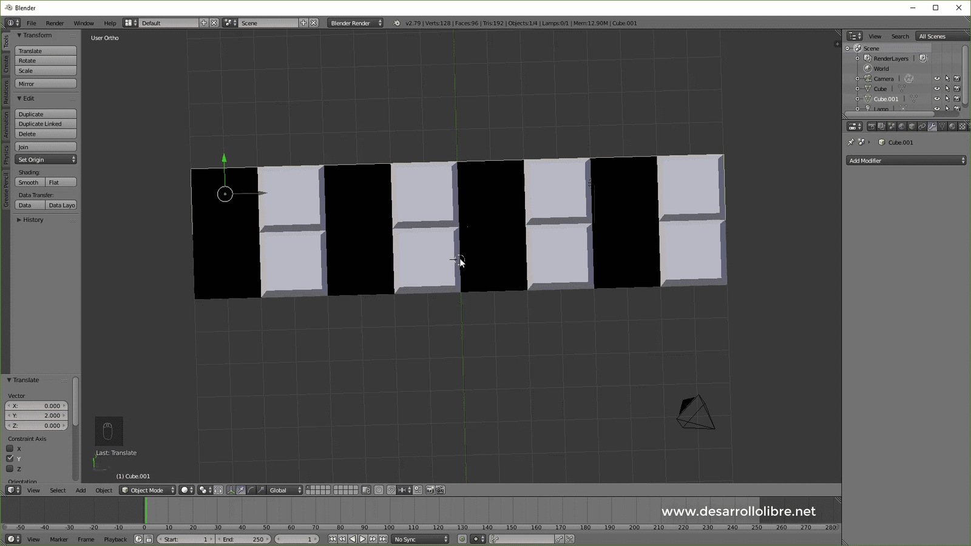
Task: Open the Set Origin dropdown
Action: coord(46,160)
